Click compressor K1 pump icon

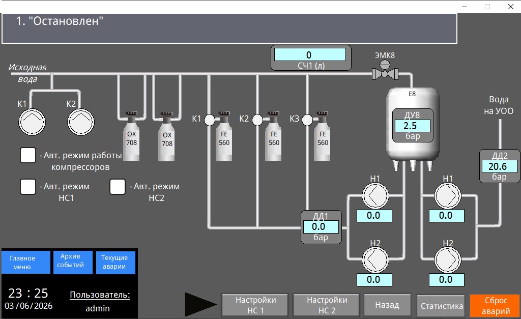point(32,122)
